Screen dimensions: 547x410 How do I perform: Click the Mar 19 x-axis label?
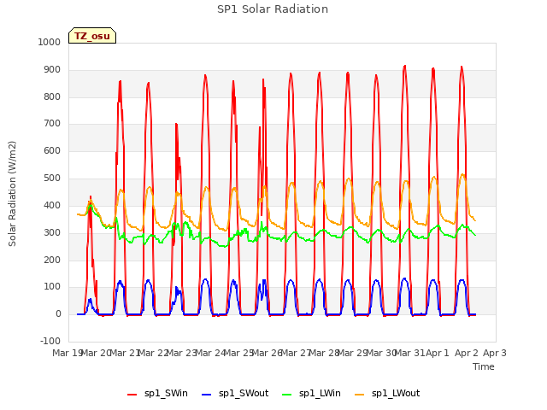click(68, 353)
